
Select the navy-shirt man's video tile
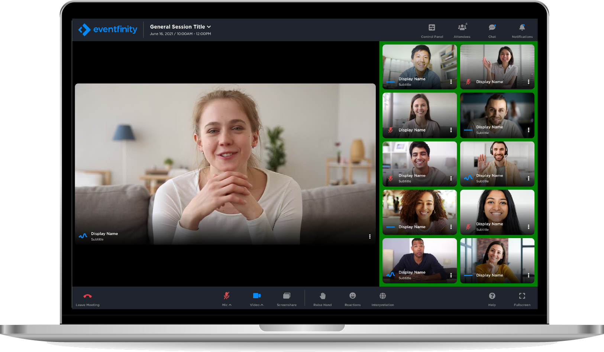420,260
